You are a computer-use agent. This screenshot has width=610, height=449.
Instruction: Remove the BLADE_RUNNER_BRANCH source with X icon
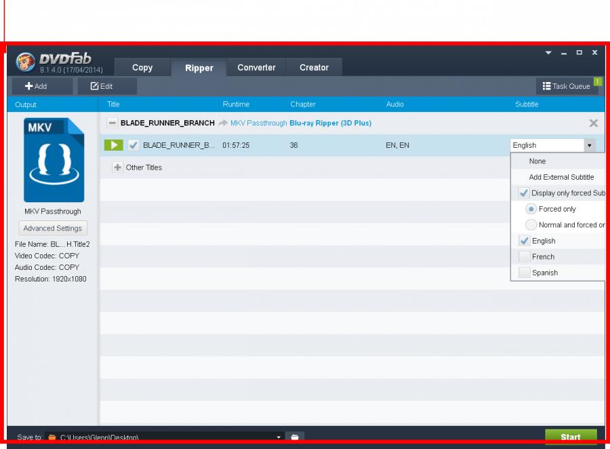[x=593, y=123]
